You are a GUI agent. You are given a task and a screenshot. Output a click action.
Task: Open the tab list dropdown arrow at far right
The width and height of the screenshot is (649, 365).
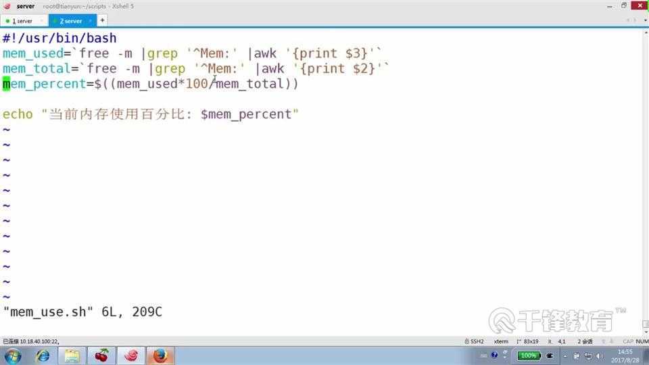[x=645, y=20]
